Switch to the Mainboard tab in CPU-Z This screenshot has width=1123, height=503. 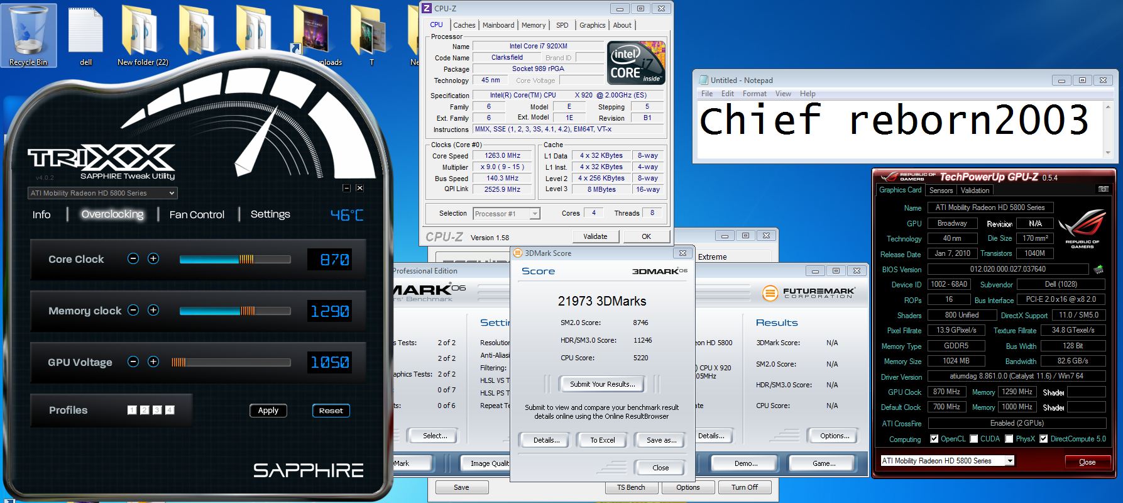(498, 25)
